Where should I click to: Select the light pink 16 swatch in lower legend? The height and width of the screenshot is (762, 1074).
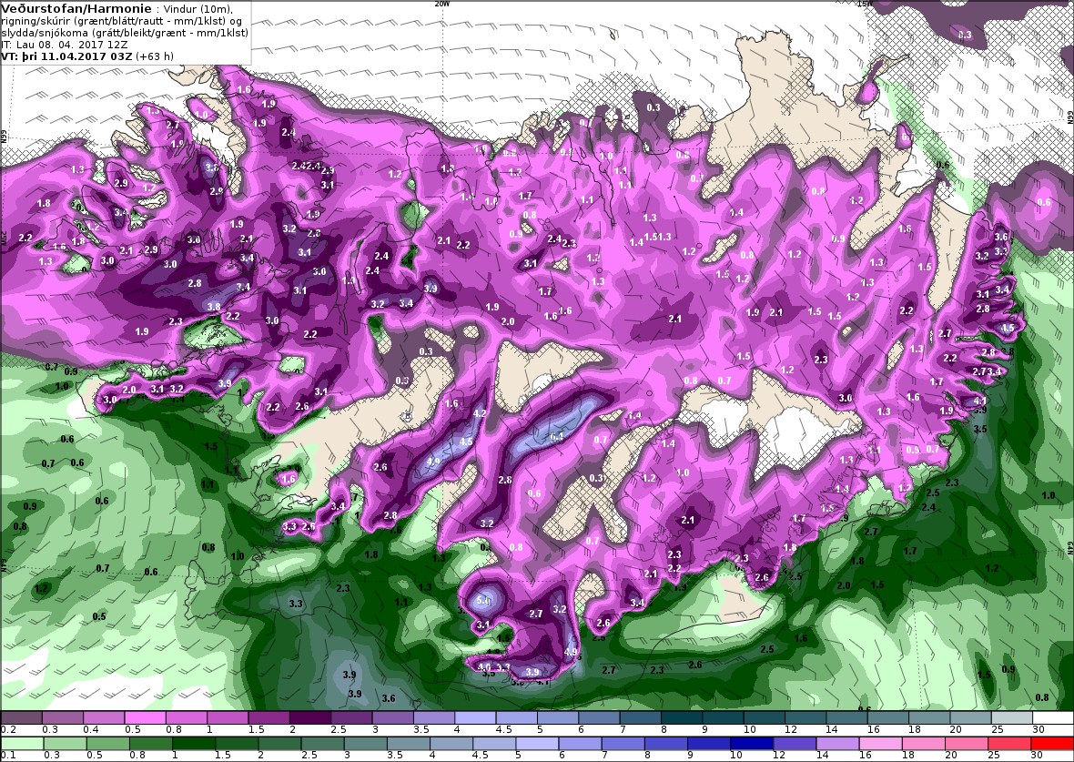[880, 744]
